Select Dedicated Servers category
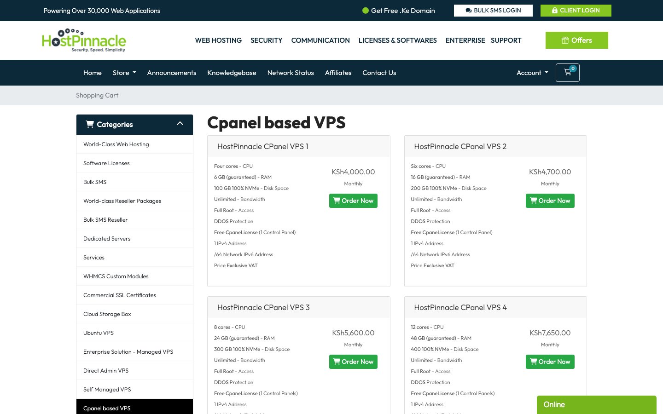The height and width of the screenshot is (414, 663). click(134, 239)
